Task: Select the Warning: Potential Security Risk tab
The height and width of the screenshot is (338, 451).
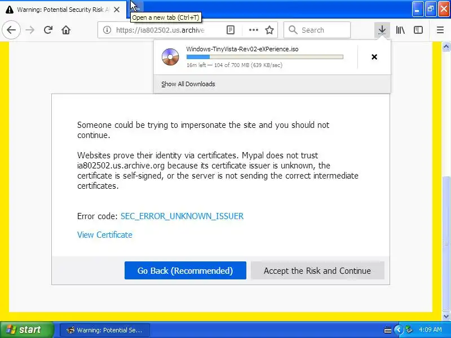Action: click(63, 10)
